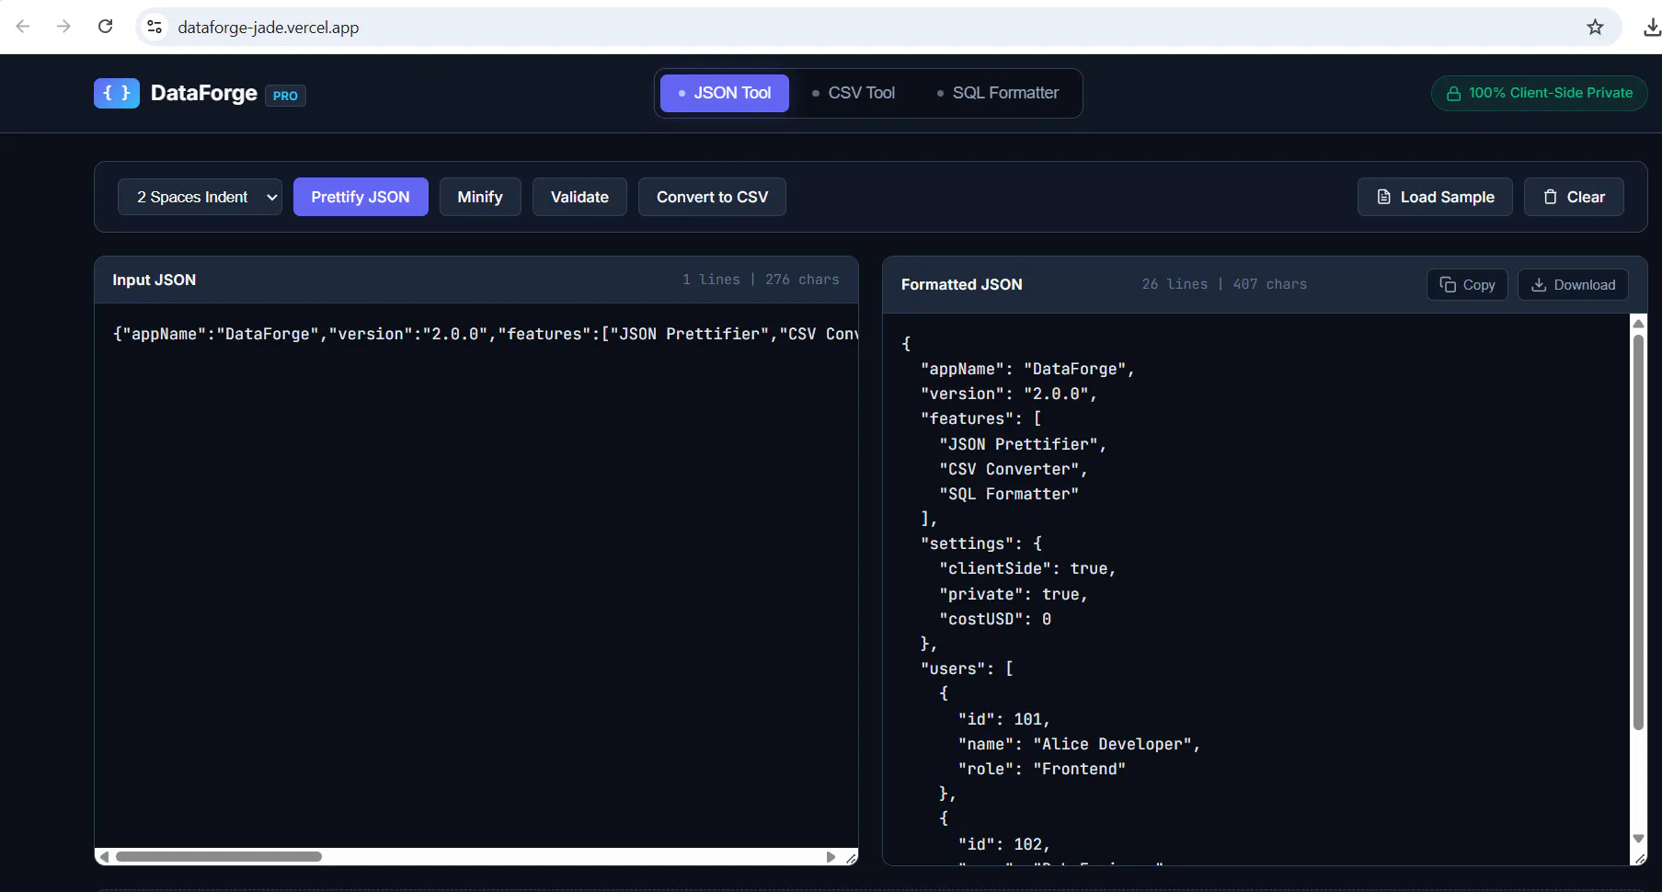Click the browser forward arrow
This screenshot has height=892, width=1662.
click(x=63, y=27)
